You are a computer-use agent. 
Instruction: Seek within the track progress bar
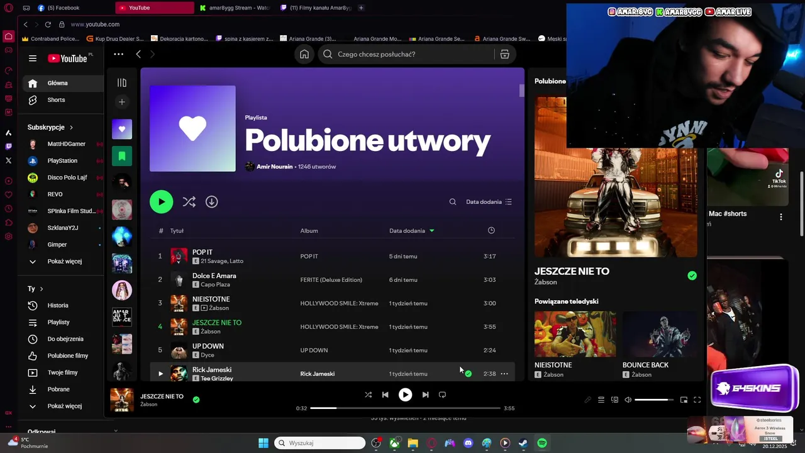(405, 408)
